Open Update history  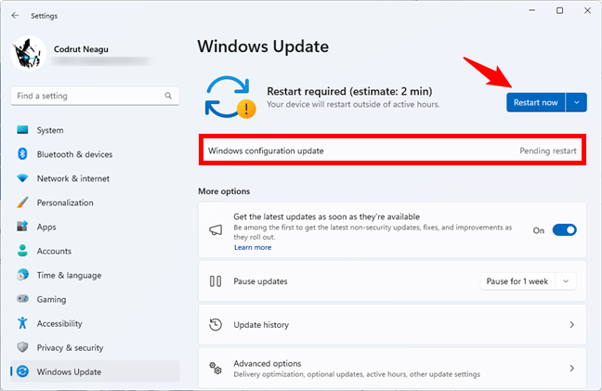[392, 325]
